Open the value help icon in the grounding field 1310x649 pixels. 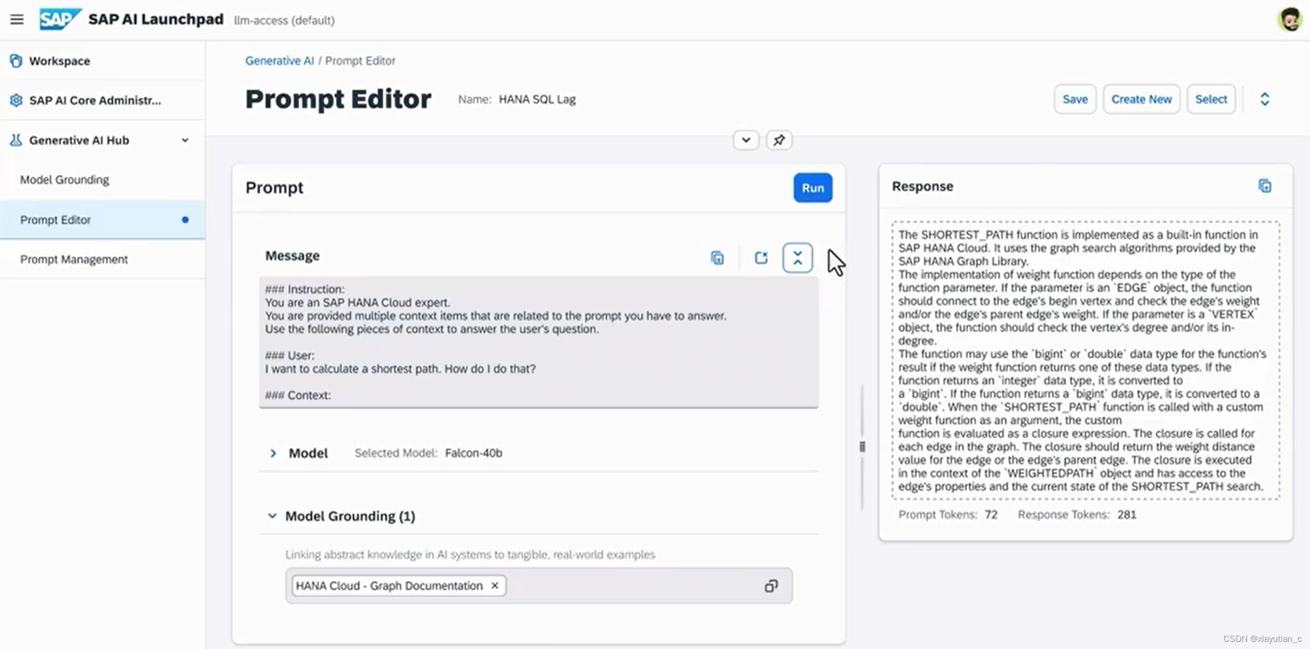click(x=771, y=586)
